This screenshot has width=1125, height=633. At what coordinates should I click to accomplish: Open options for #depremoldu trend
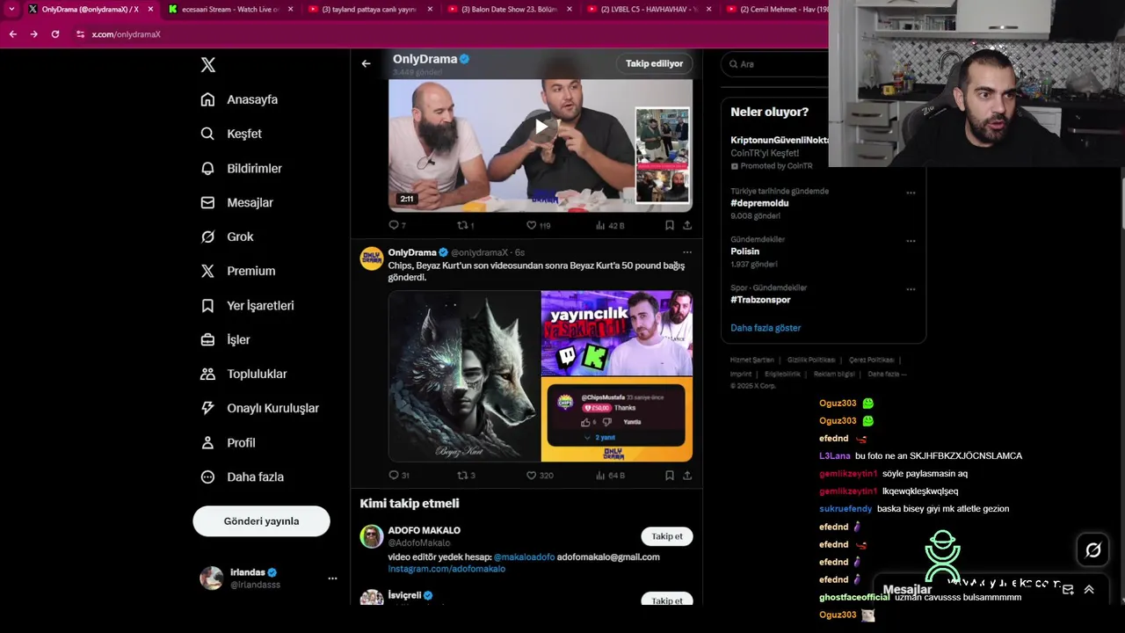(x=911, y=193)
